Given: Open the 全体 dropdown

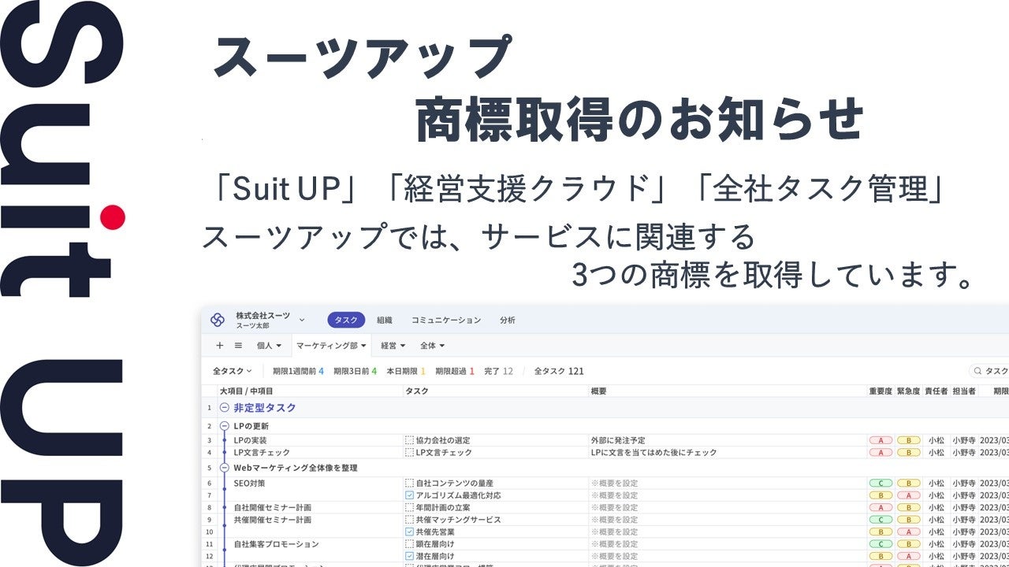Looking at the screenshot, I should pyautogui.click(x=432, y=346).
